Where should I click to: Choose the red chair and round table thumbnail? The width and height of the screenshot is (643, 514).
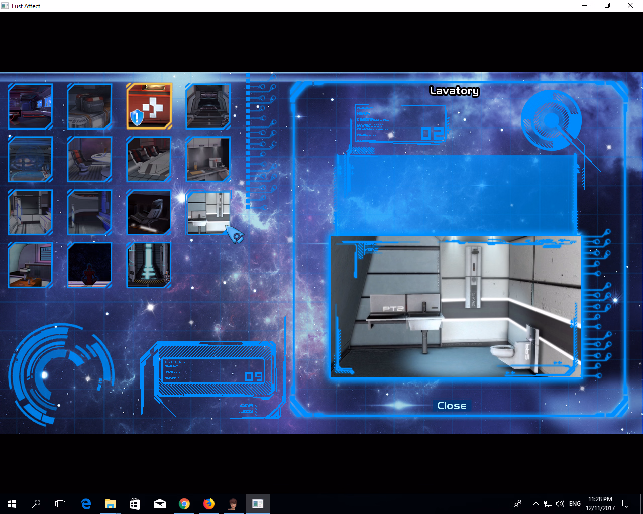point(89,160)
